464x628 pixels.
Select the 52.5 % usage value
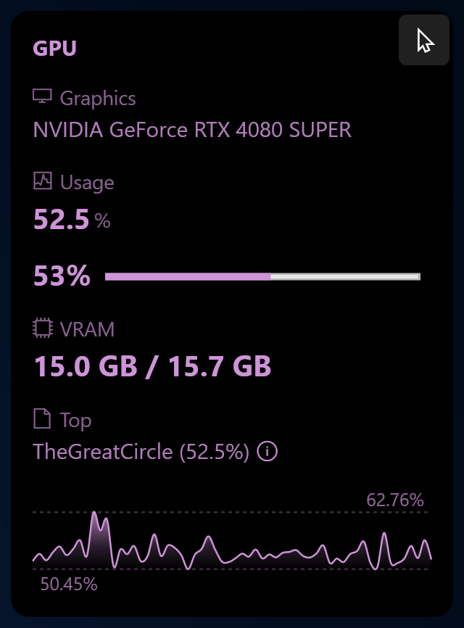click(70, 219)
